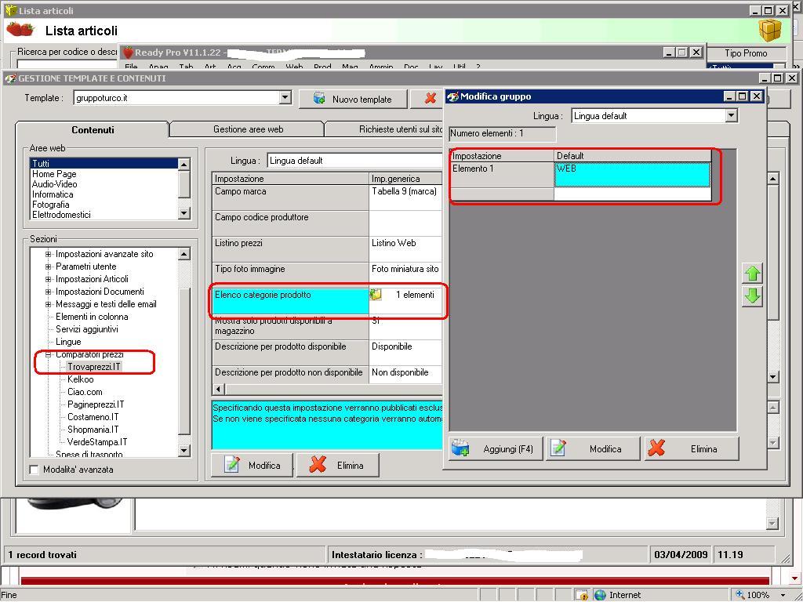Screen dimensions: 803x602
Task: Click the Elimina button under settings table
Action: coord(337,465)
